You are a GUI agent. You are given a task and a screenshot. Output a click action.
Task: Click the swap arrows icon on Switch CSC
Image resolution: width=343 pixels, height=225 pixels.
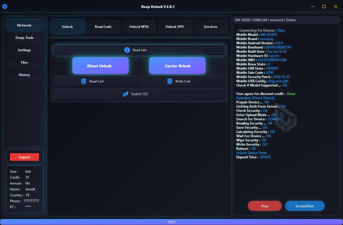125,94
